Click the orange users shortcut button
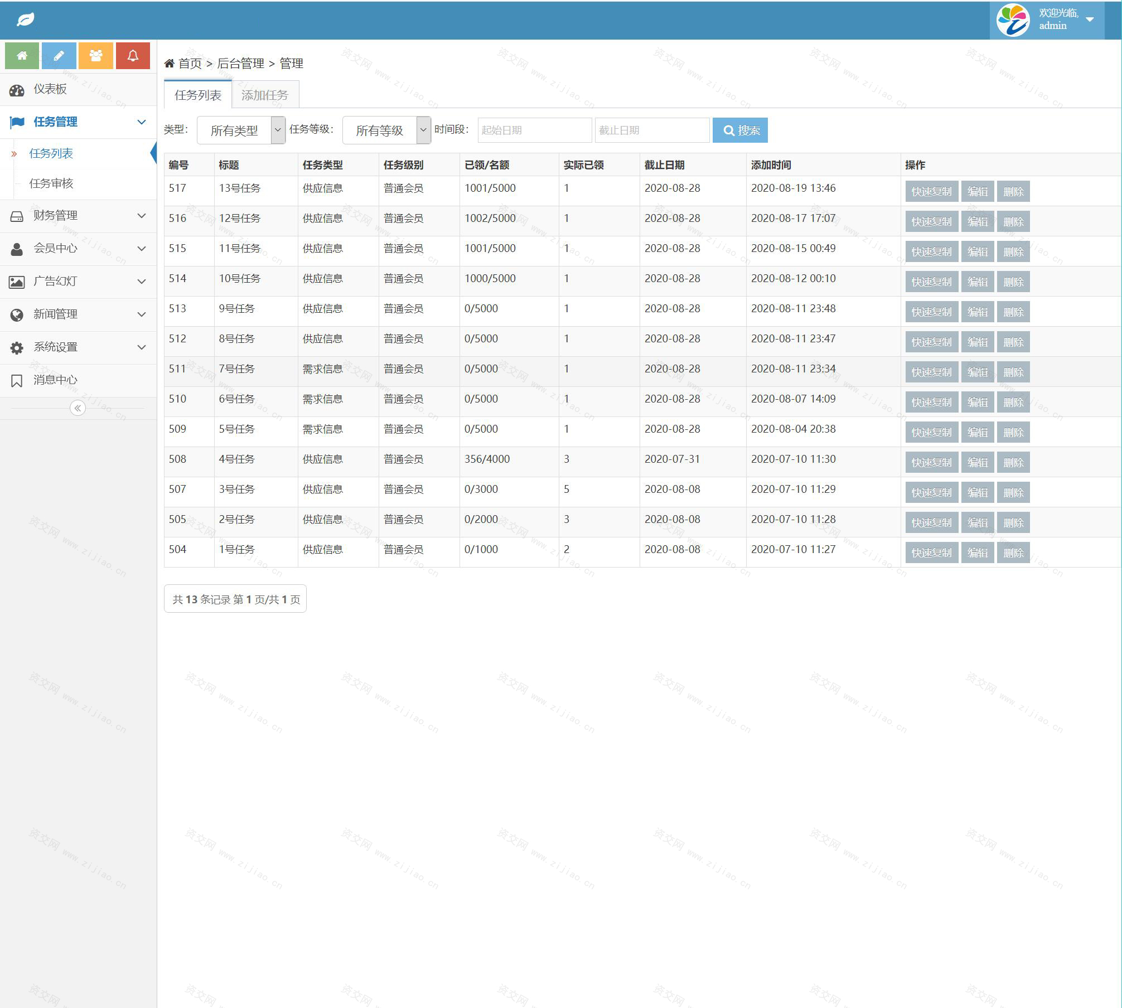The height and width of the screenshot is (1008, 1122). click(96, 56)
